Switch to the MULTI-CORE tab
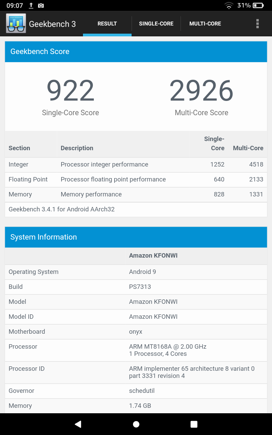This screenshot has height=435, width=272. pyautogui.click(x=205, y=24)
